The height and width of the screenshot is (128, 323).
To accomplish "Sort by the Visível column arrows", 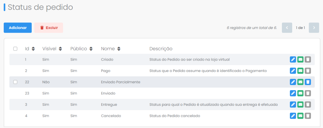I will tap(60, 49).
